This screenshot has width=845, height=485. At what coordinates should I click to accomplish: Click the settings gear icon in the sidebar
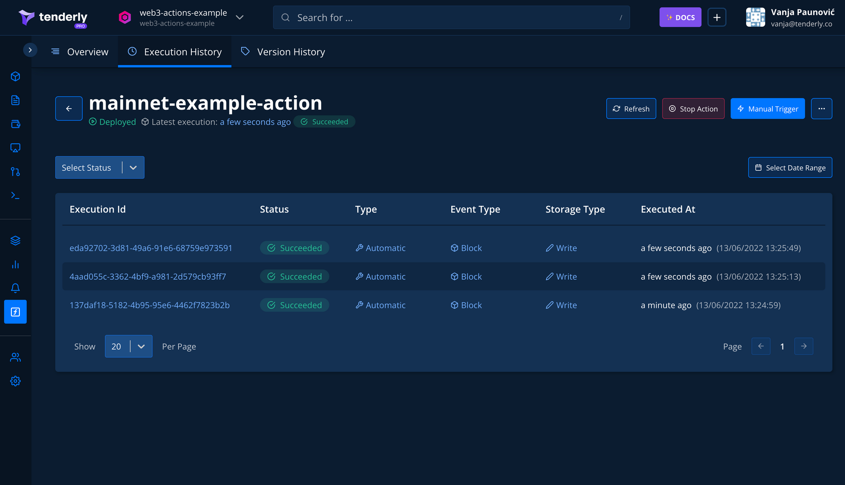tap(15, 381)
